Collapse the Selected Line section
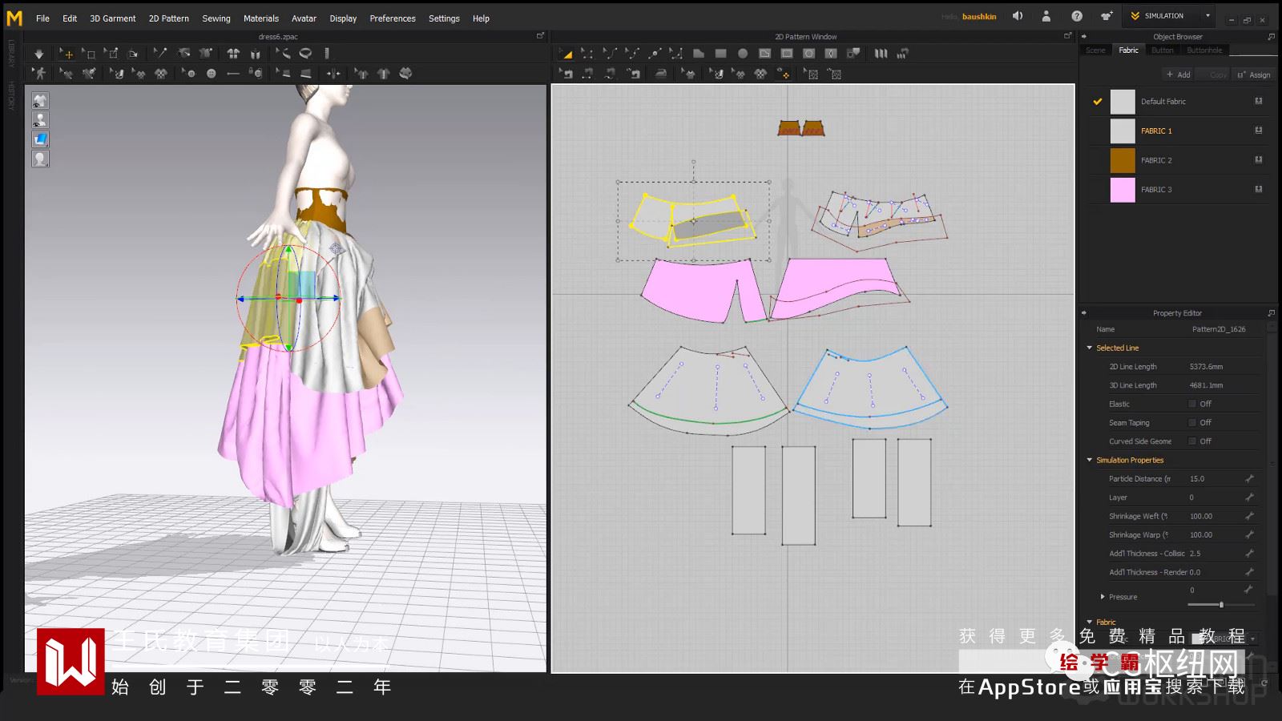 1090,348
